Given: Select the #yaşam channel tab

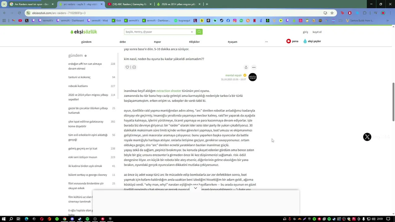Looking at the screenshot, I should click(232, 42).
